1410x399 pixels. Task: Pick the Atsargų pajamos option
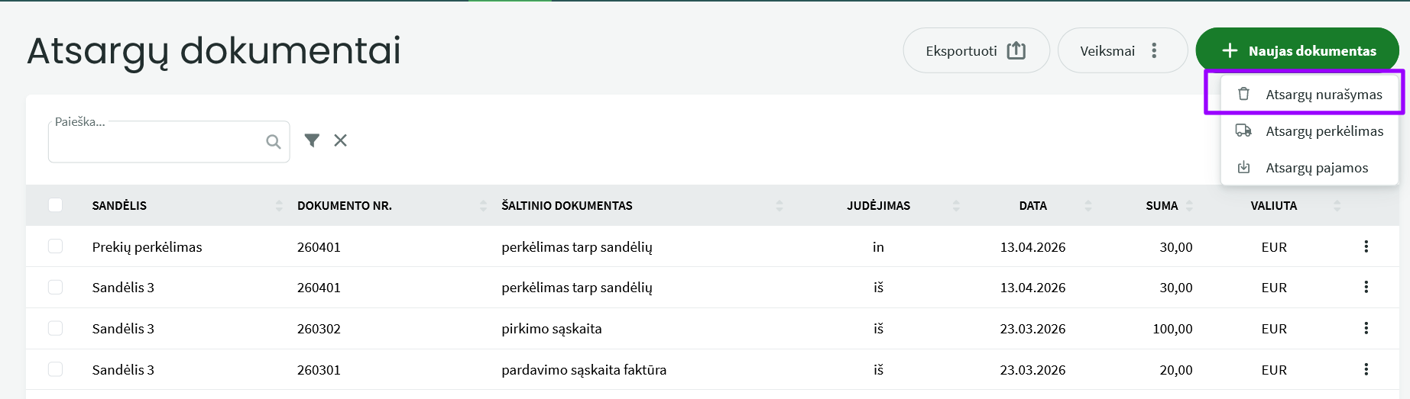tap(1316, 168)
